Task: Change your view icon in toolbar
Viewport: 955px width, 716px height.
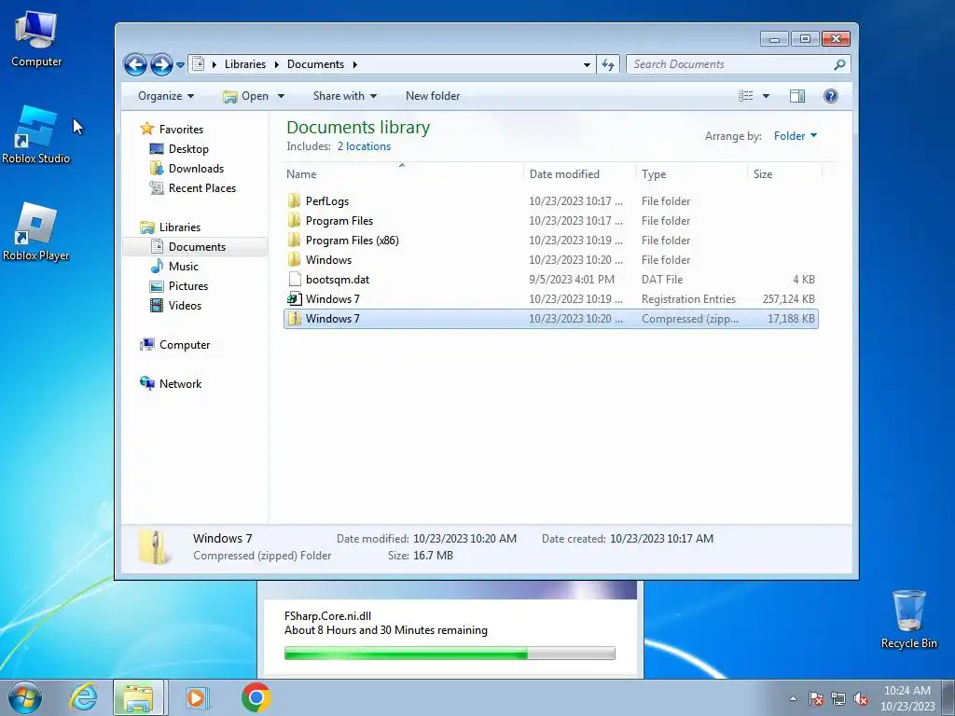Action: pos(746,96)
